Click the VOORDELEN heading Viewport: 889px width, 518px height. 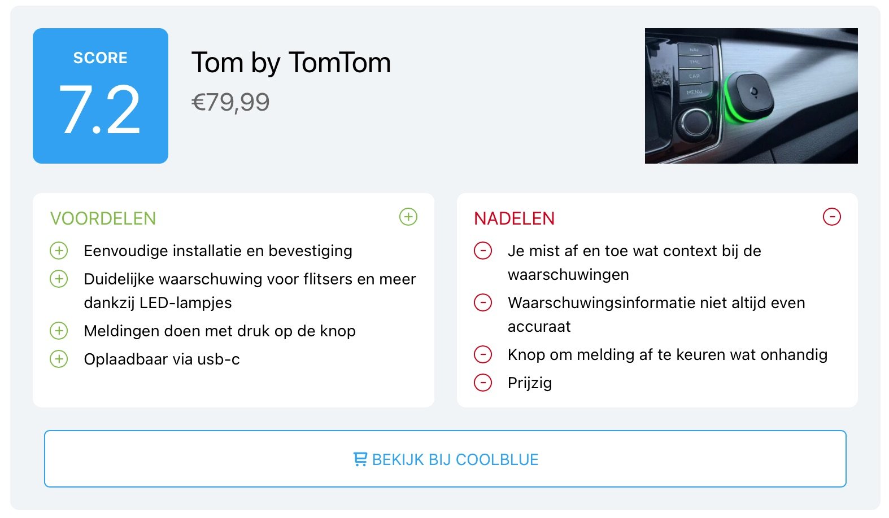pos(103,218)
